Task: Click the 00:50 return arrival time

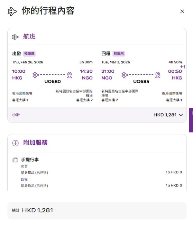Action: pos(175,71)
